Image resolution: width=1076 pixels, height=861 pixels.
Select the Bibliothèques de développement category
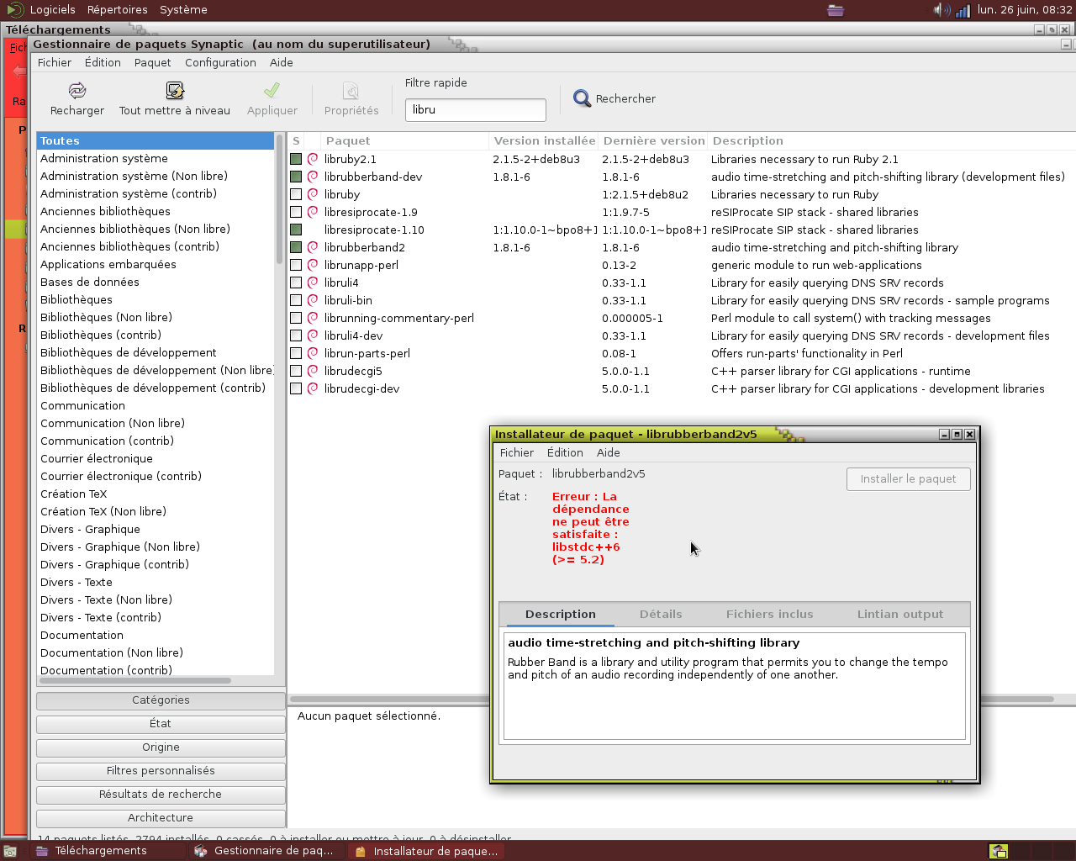tap(129, 352)
